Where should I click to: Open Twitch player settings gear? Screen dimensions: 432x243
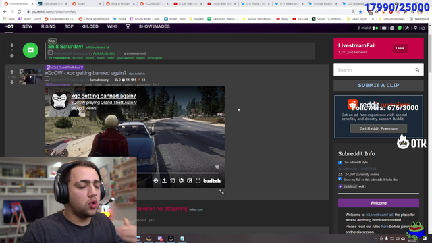point(156,181)
